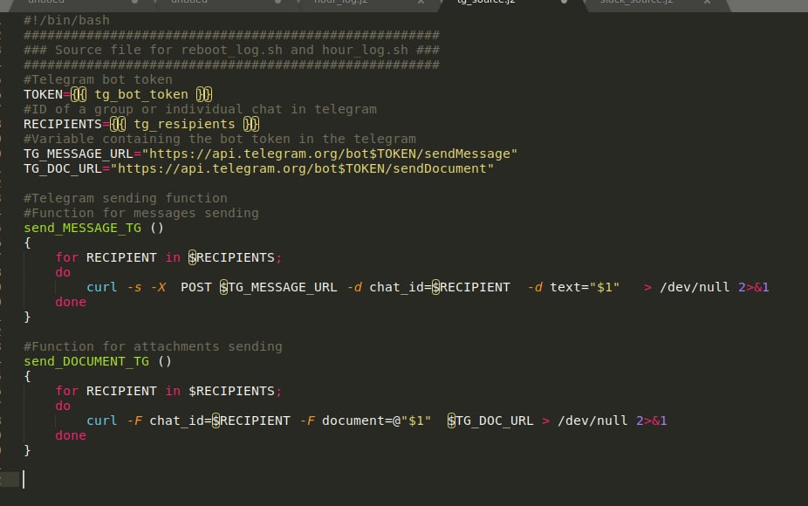Image resolution: width=808 pixels, height=506 pixels.
Task: Click the POST keyword in the curl command
Action: (196, 288)
